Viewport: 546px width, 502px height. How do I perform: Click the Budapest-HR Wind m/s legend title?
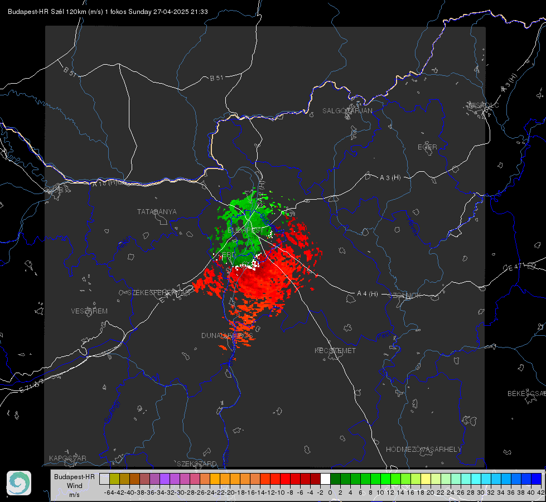(75, 486)
